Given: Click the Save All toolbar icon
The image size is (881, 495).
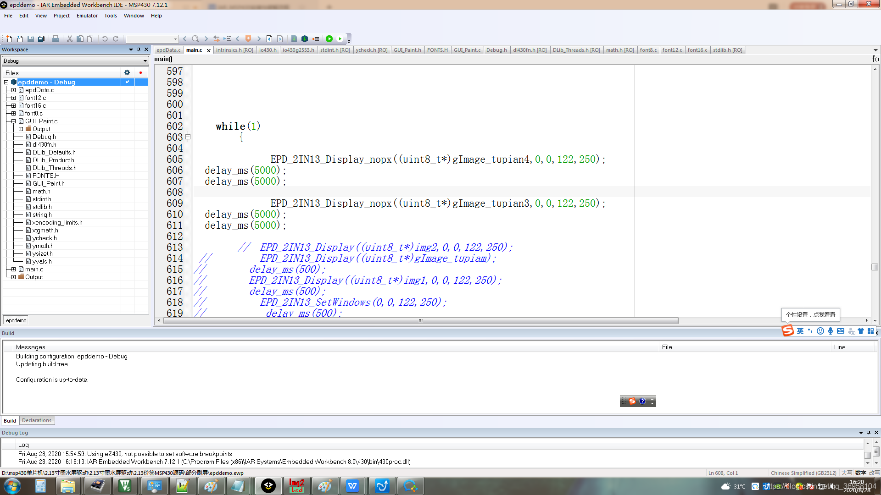Looking at the screenshot, I should [41, 39].
